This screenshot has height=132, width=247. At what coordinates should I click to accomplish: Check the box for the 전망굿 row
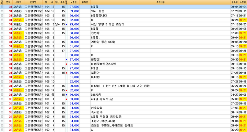[x=2, y=60]
